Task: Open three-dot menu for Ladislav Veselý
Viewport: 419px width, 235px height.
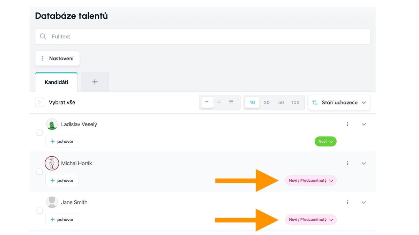Action: [x=347, y=124]
